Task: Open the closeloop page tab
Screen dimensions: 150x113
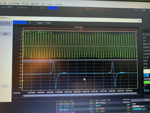Action: coord(22,8)
